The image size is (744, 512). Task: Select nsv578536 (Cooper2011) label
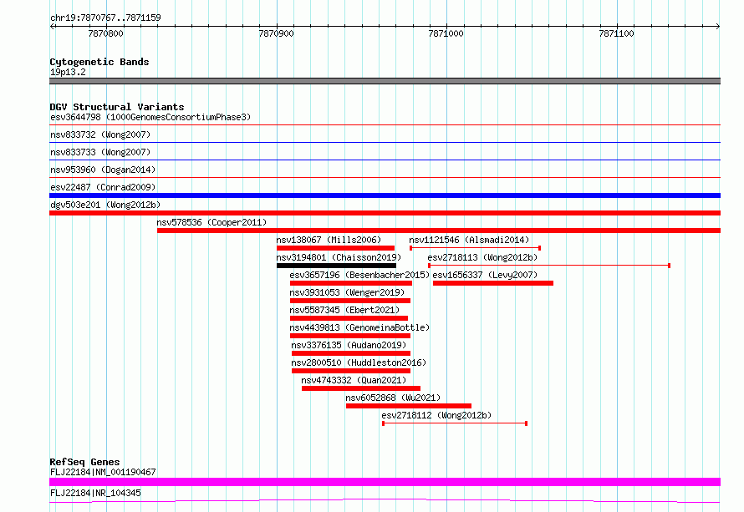211,222
